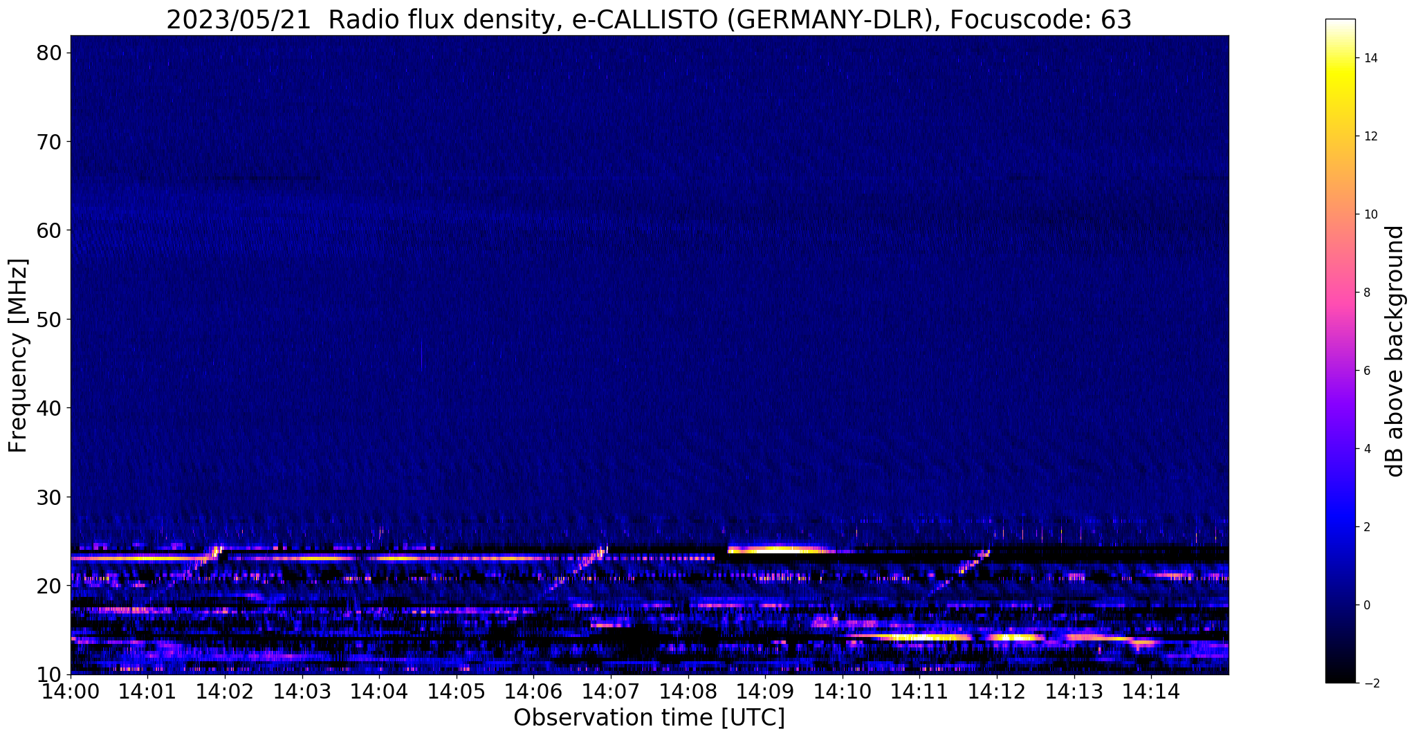Screen dimensions: 1416x738
Task: Click the 14:06 time tick label
Action: pos(534,692)
